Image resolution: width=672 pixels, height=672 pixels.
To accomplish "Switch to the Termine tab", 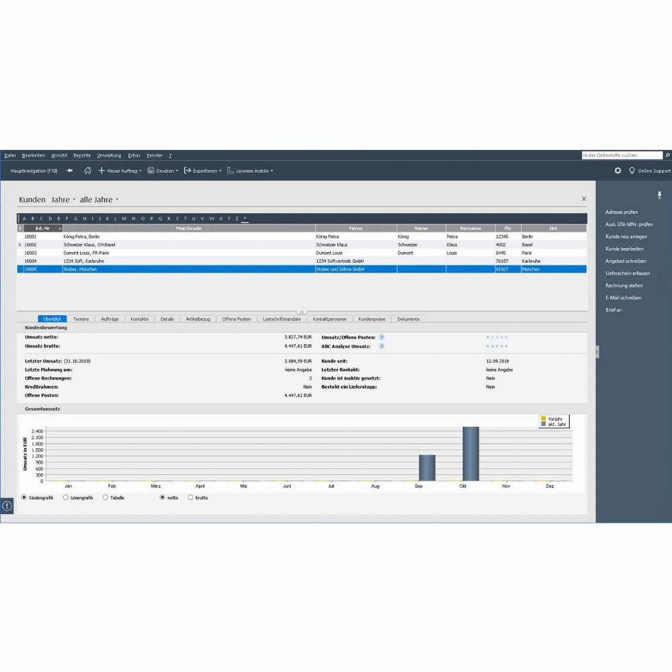I will 81,319.
